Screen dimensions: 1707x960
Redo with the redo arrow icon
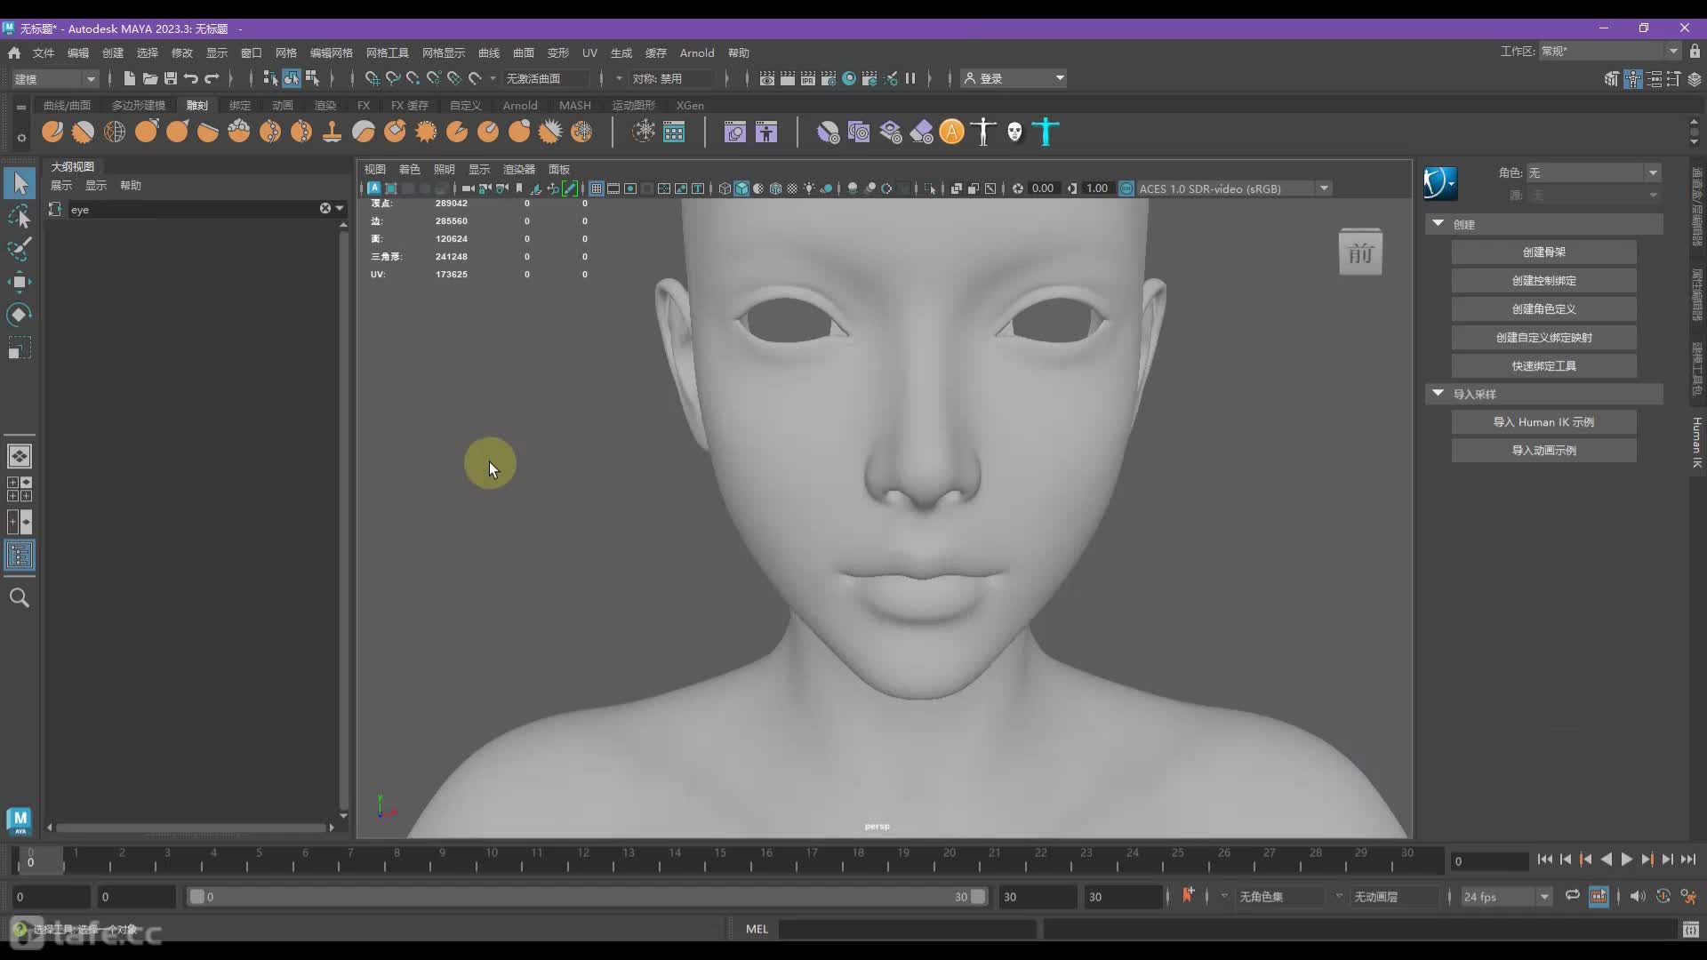click(x=212, y=79)
